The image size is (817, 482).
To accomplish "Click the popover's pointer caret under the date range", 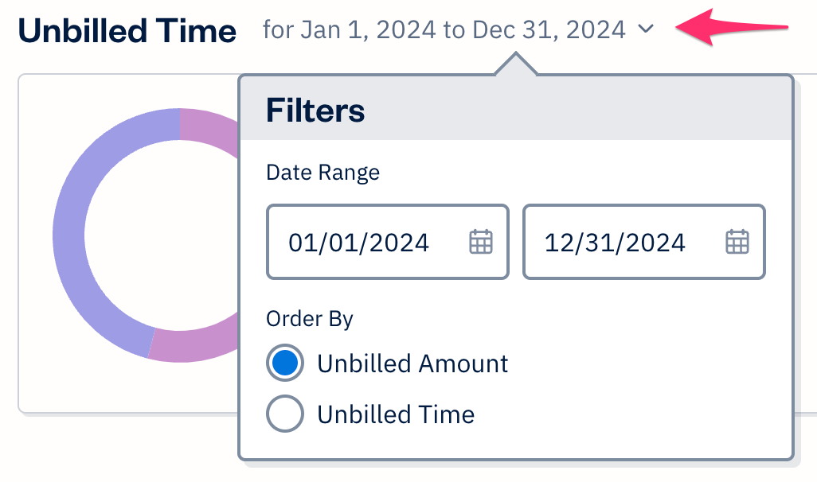I will click(516, 65).
